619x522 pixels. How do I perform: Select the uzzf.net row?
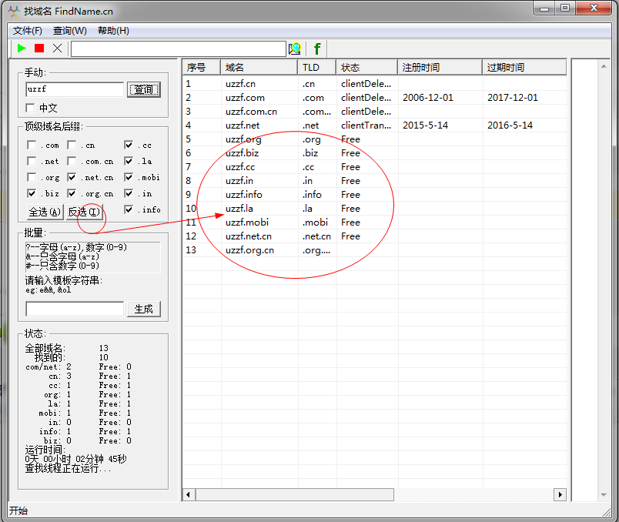(374, 125)
